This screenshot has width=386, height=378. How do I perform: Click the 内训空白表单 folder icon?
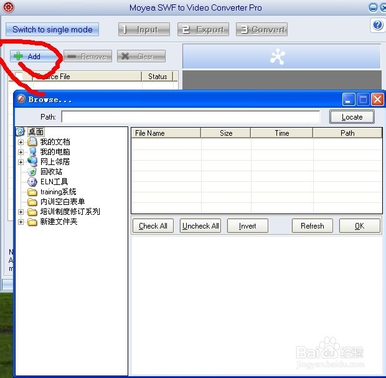(x=32, y=202)
